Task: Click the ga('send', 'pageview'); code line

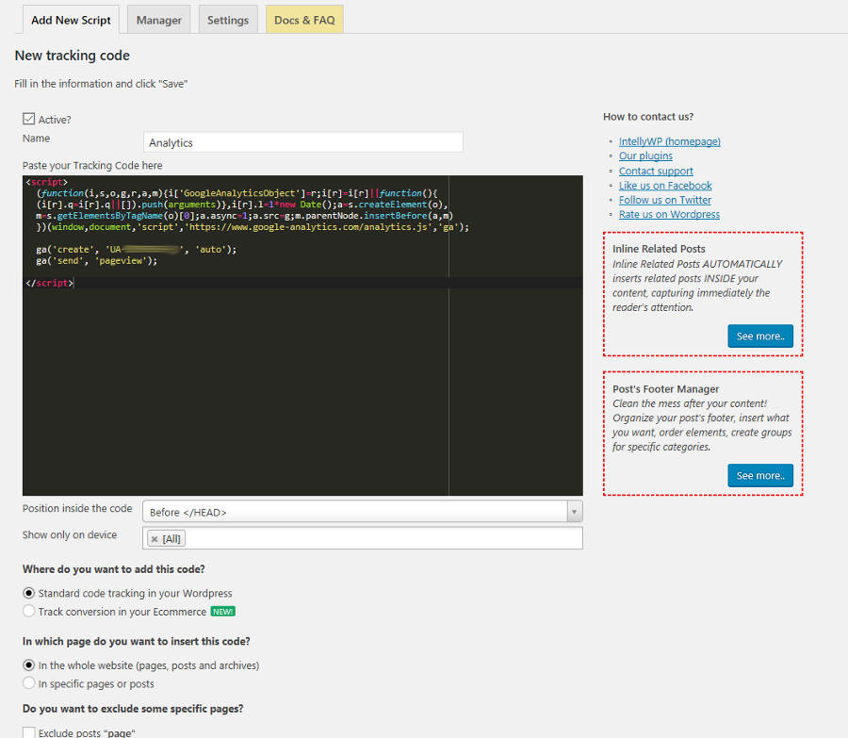Action: [x=97, y=261]
